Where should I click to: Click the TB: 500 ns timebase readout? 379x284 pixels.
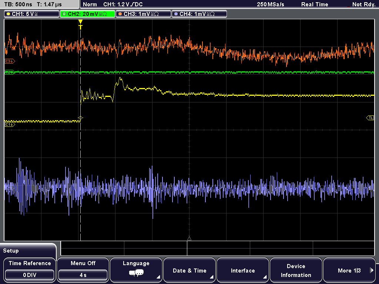click(18, 4)
